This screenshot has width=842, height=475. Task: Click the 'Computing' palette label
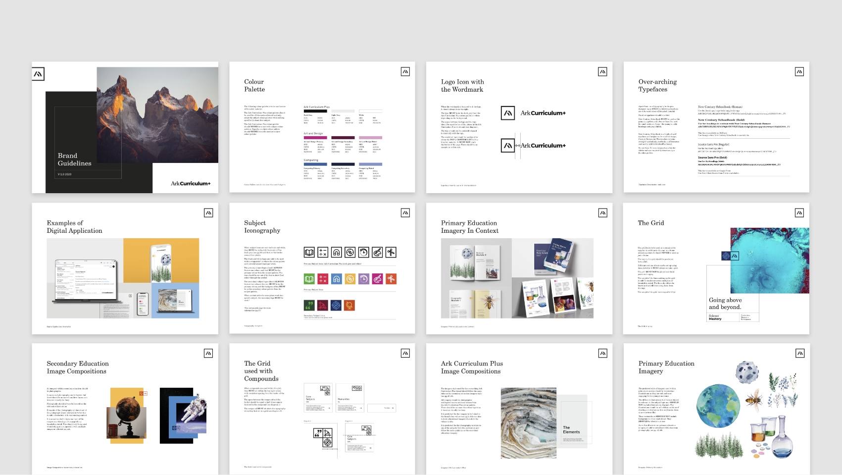coord(311,160)
